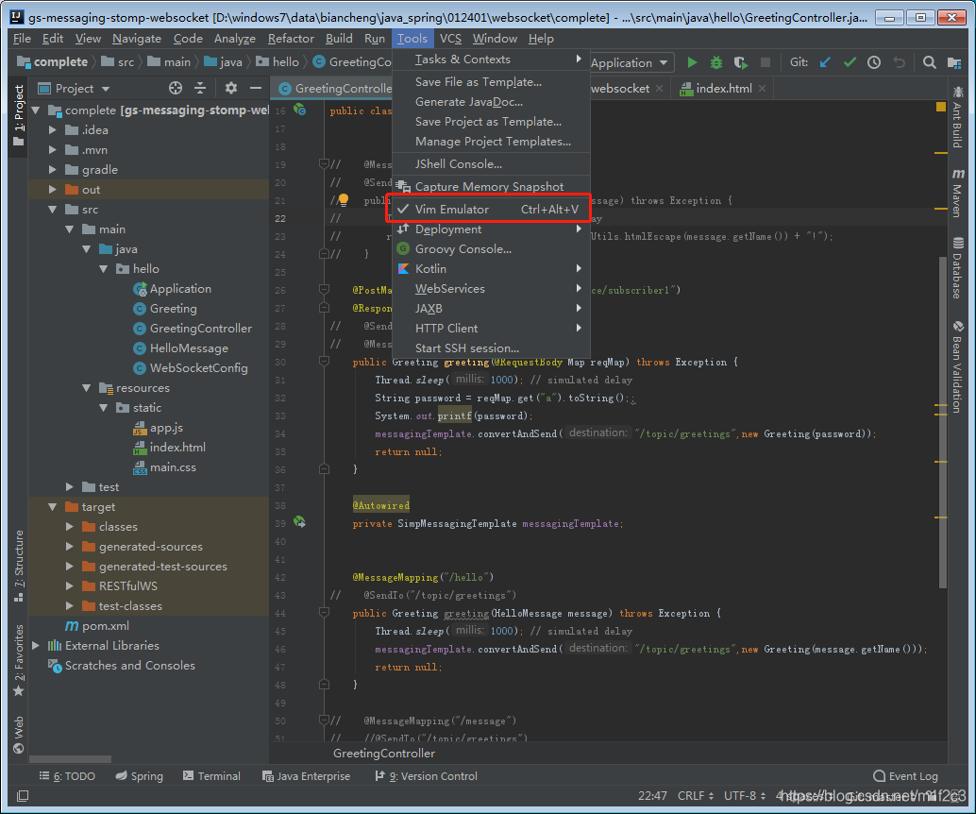The height and width of the screenshot is (814, 976).
Task: Click the Project panel horizontal scrollbar
Action: (x=71, y=759)
